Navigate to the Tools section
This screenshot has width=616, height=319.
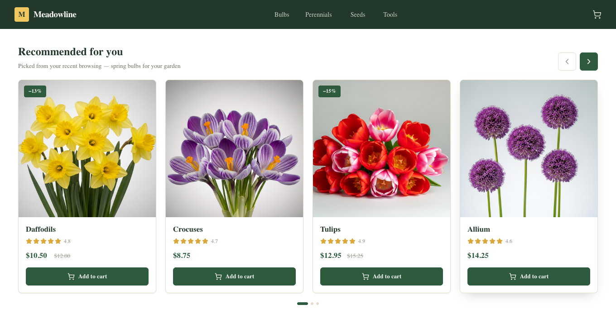point(390,14)
